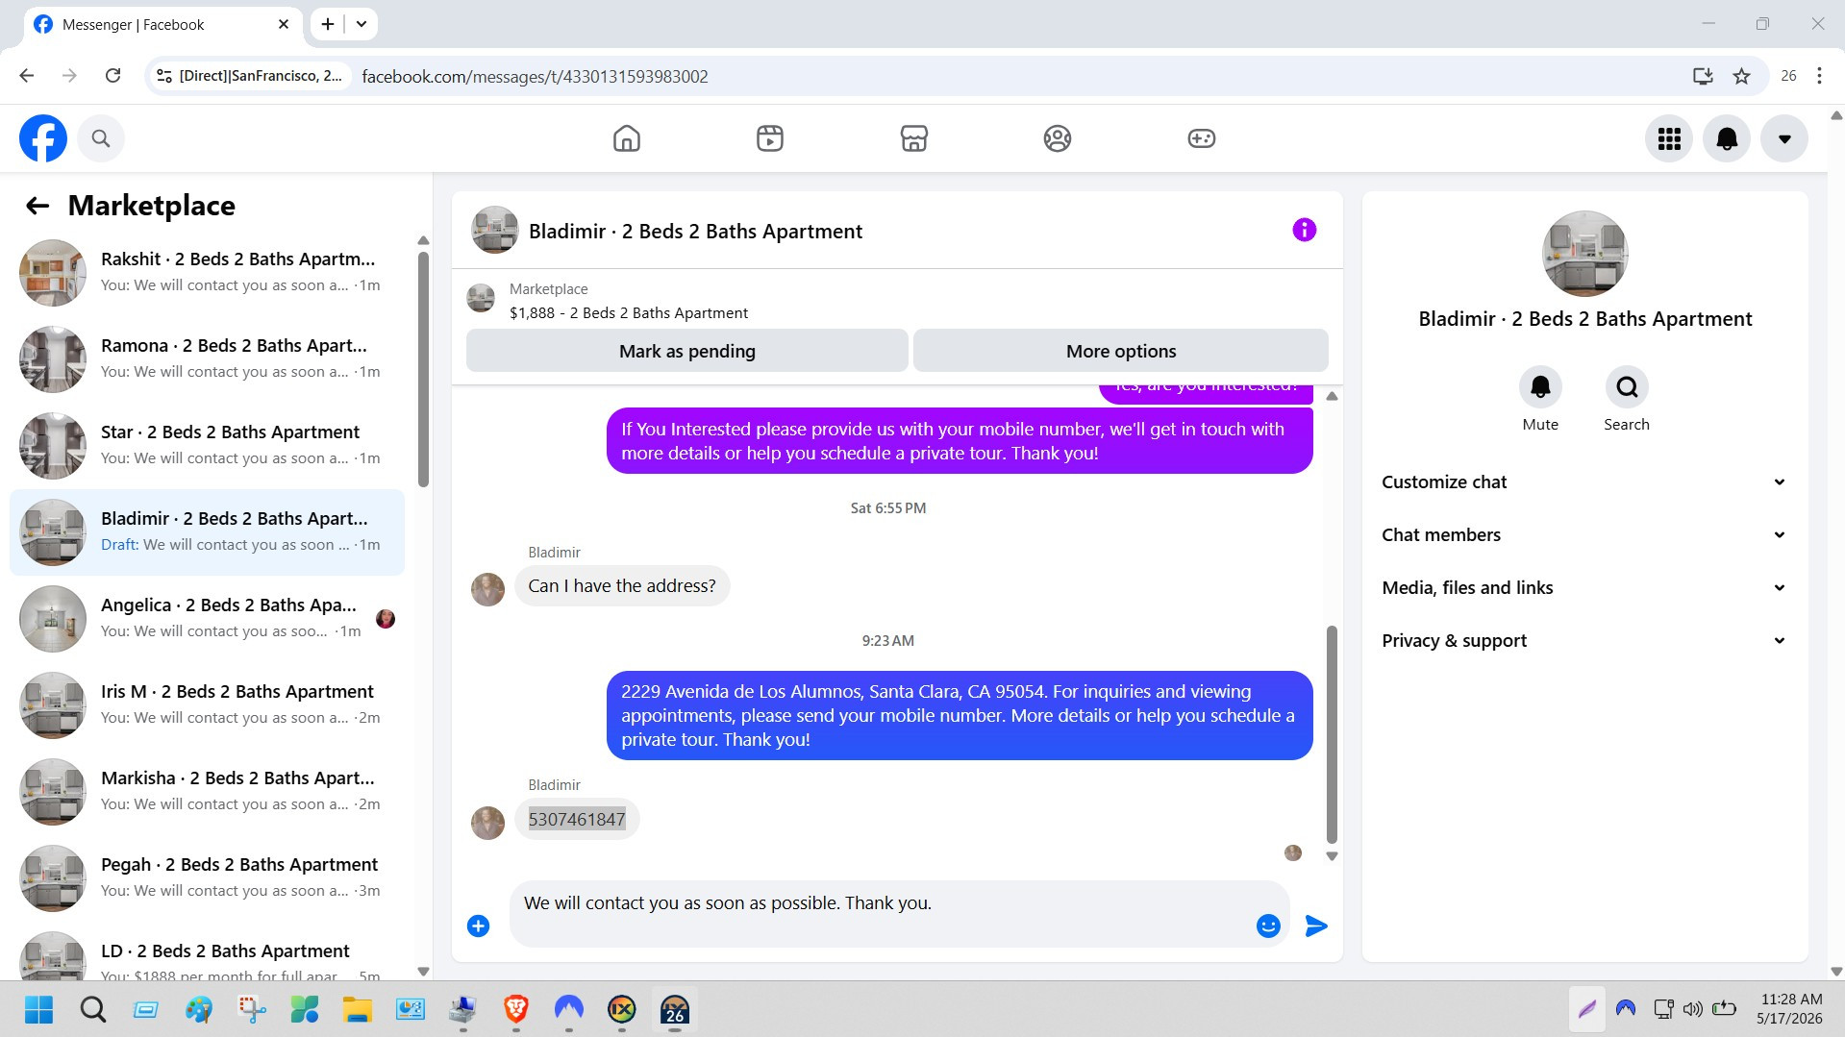The image size is (1845, 1037).
Task: Expand Media, files and links section
Action: (x=1584, y=588)
